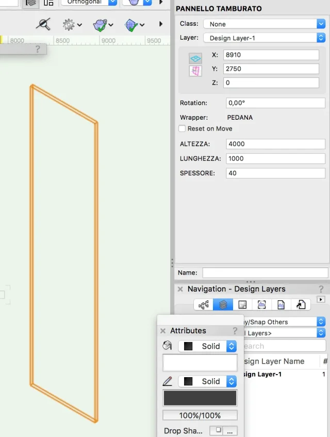This screenshot has width=330, height=437.
Task: Select Design Layer-1 row in list
Action: [286, 374]
